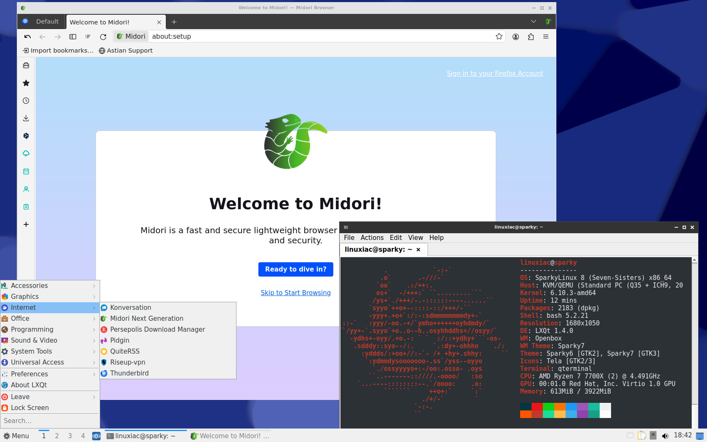Click the Midori identity box in address bar
The image size is (707, 442).
point(131,37)
